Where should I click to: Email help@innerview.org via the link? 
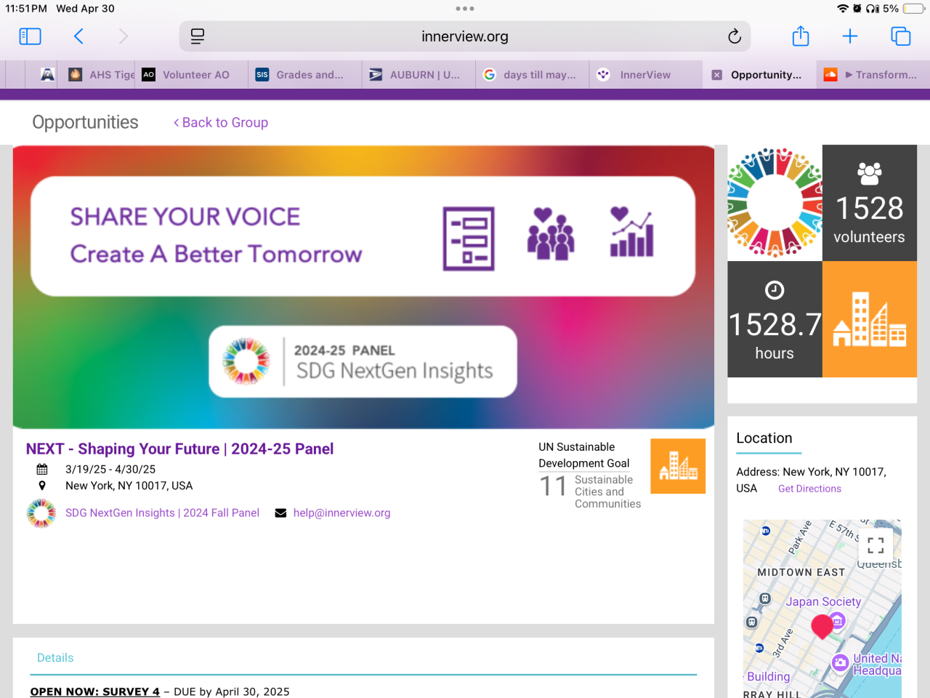[x=341, y=513]
